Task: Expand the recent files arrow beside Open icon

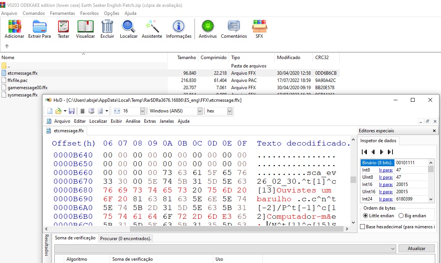Action: click(65, 111)
